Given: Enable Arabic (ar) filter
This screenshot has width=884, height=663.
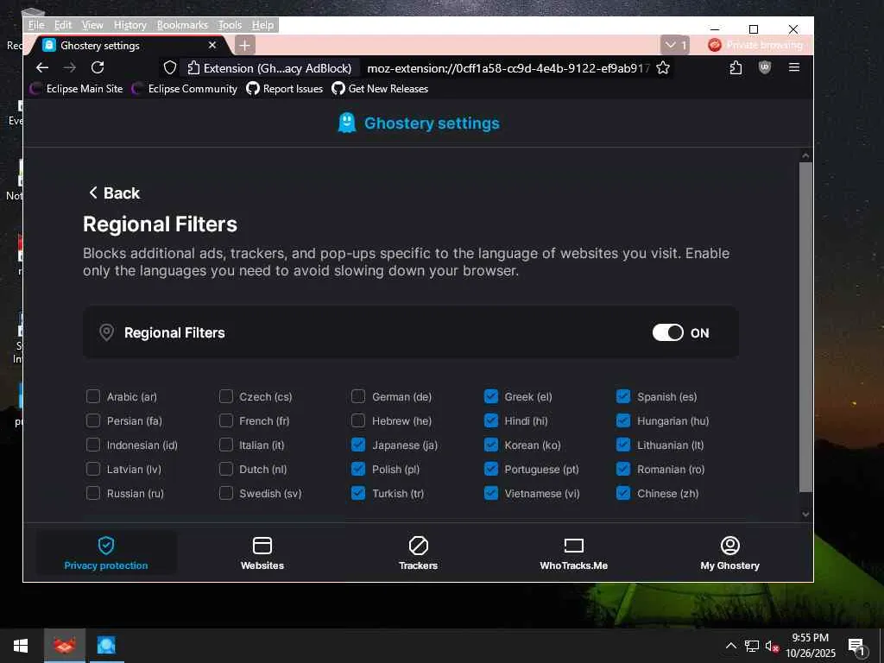Looking at the screenshot, I should [x=93, y=396].
